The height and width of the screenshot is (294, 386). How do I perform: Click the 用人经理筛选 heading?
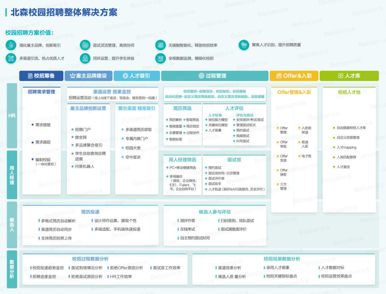pos(182,160)
